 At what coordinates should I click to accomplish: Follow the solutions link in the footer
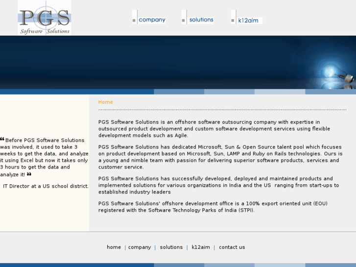171,247
